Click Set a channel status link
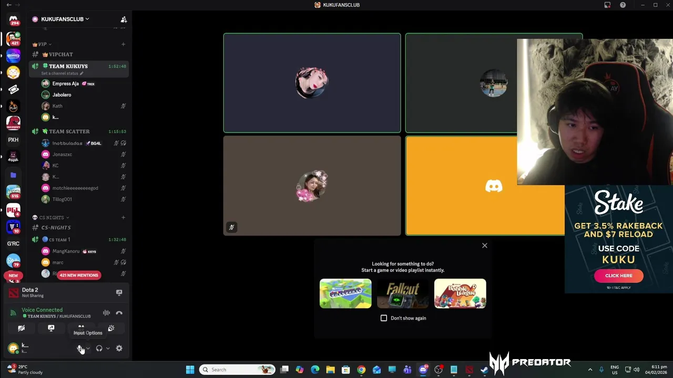 coord(62,73)
